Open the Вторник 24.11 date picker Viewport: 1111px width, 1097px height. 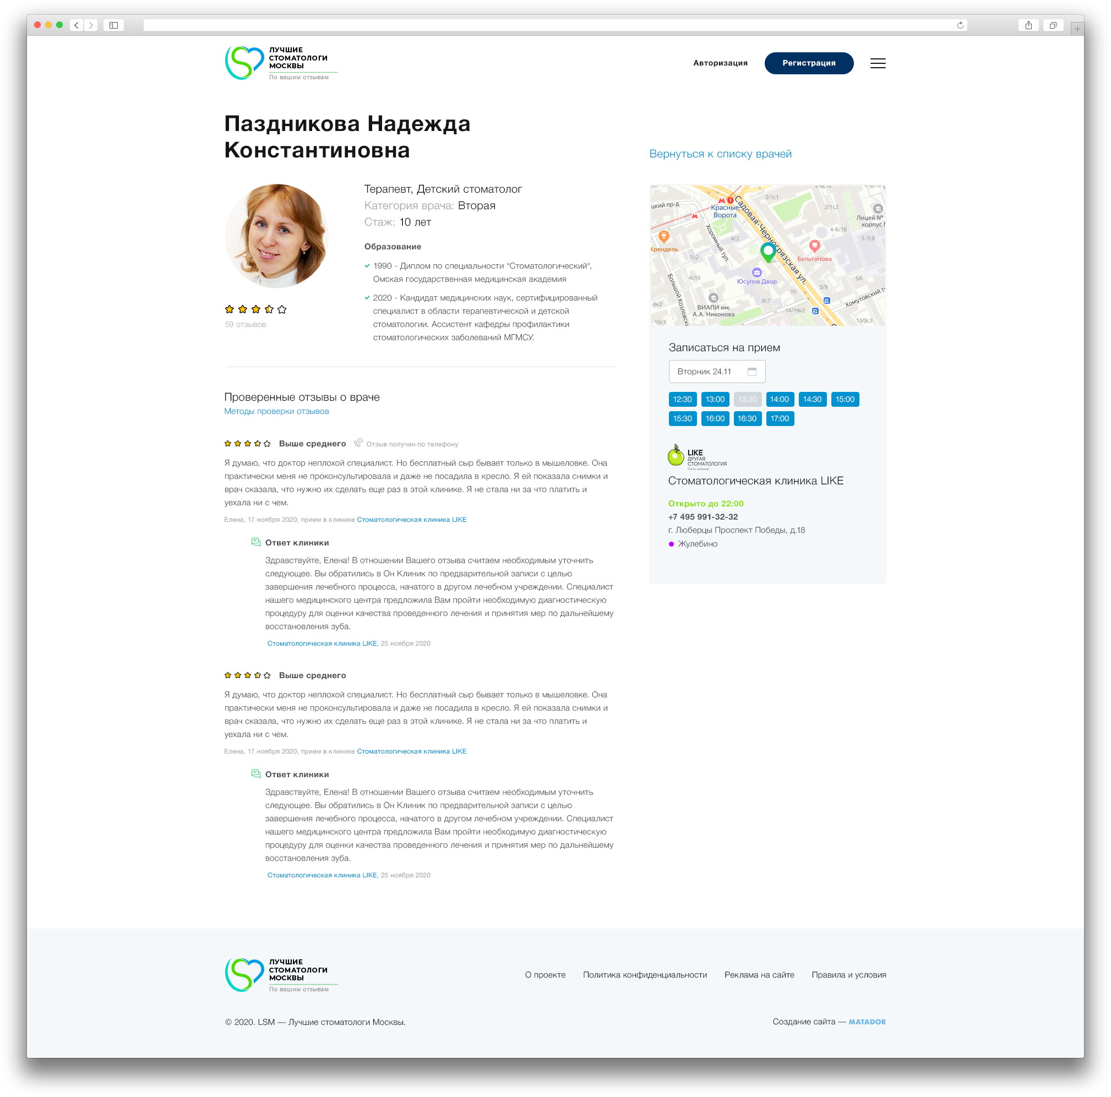click(x=716, y=372)
